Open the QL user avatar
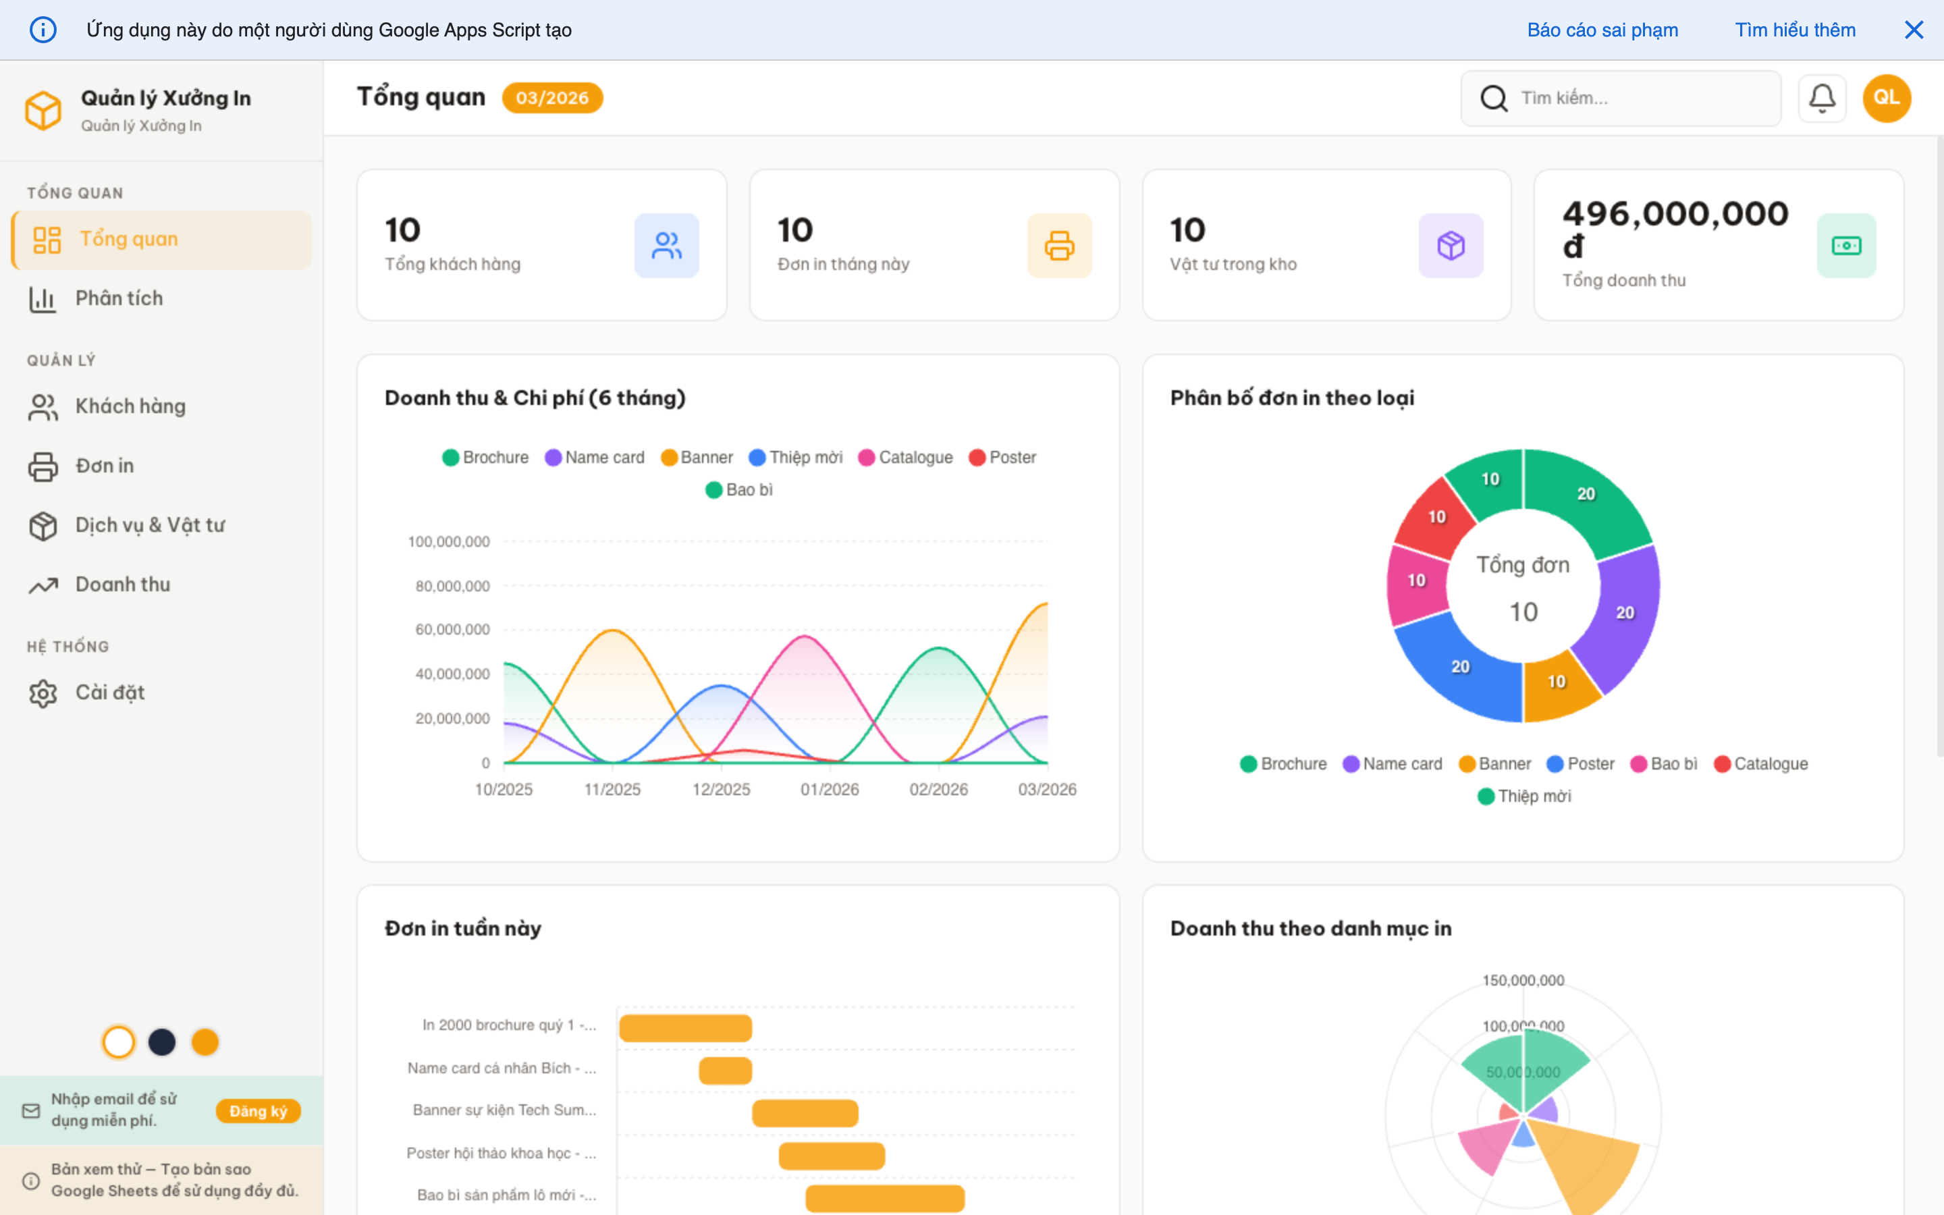This screenshot has width=1944, height=1215. (1886, 98)
